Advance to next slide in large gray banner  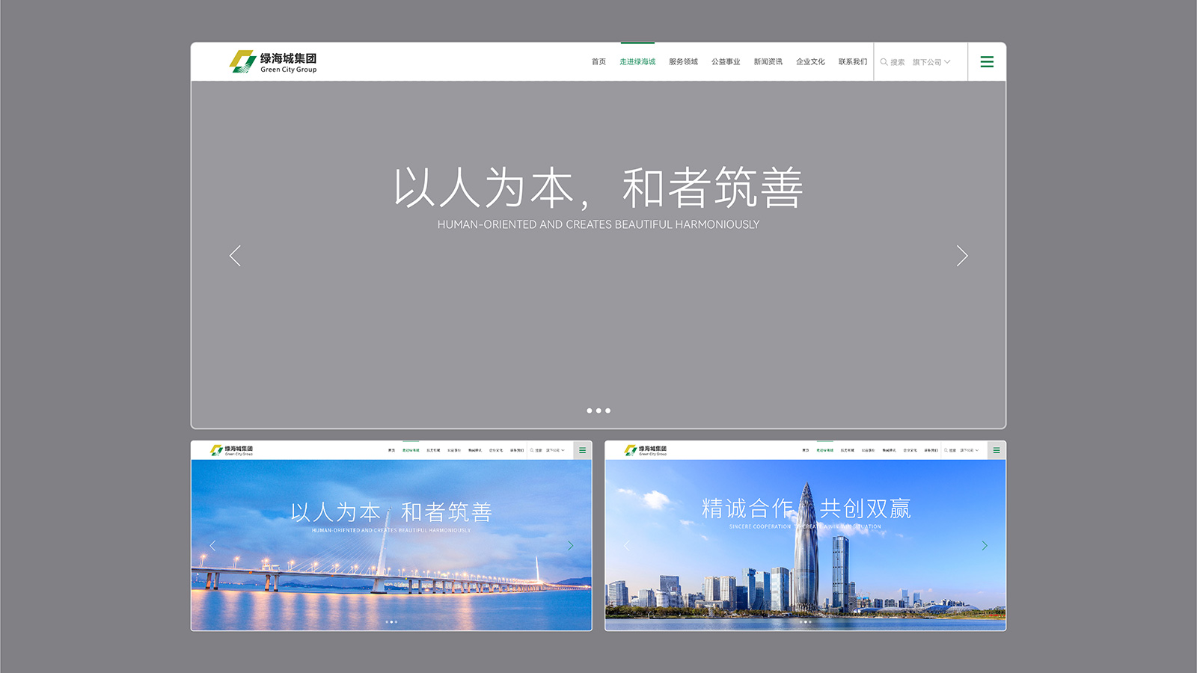pyautogui.click(x=962, y=256)
